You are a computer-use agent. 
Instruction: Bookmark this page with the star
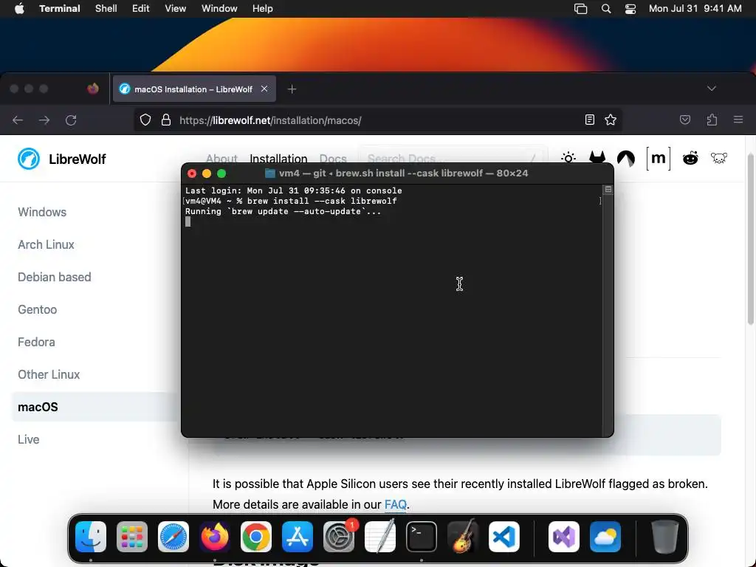coord(611,120)
